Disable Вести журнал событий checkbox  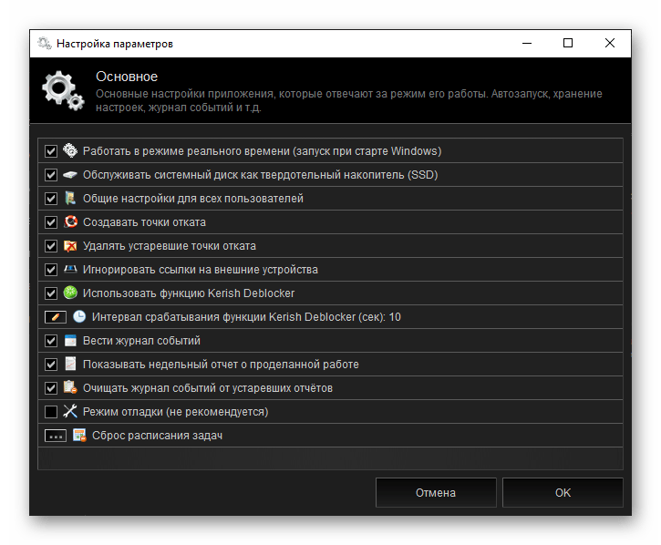[51, 341]
